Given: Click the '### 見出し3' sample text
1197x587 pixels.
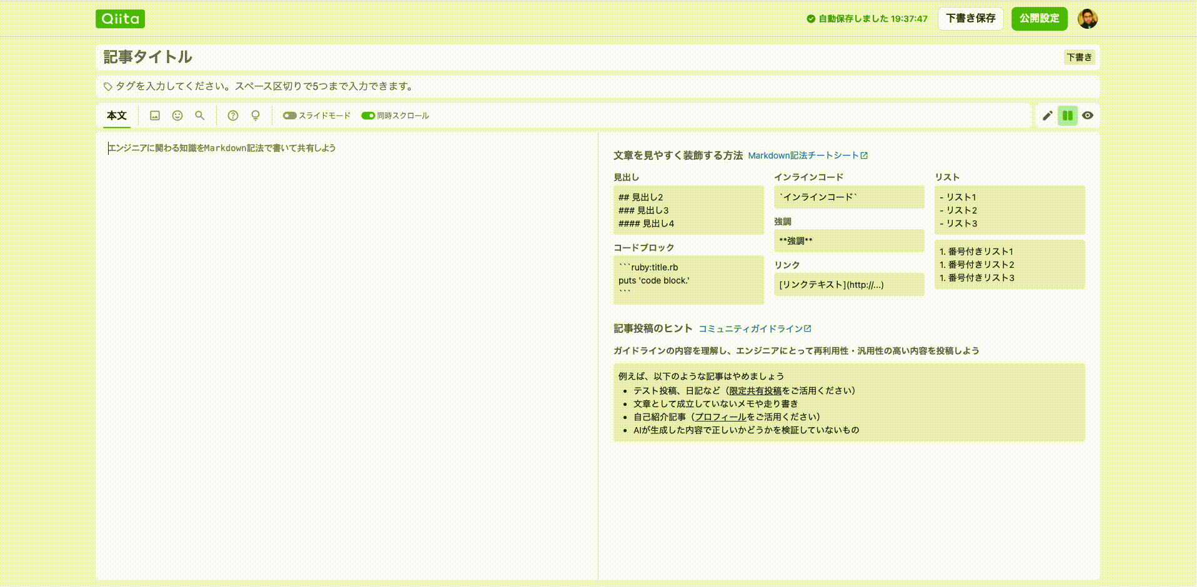Looking at the screenshot, I should 643,210.
